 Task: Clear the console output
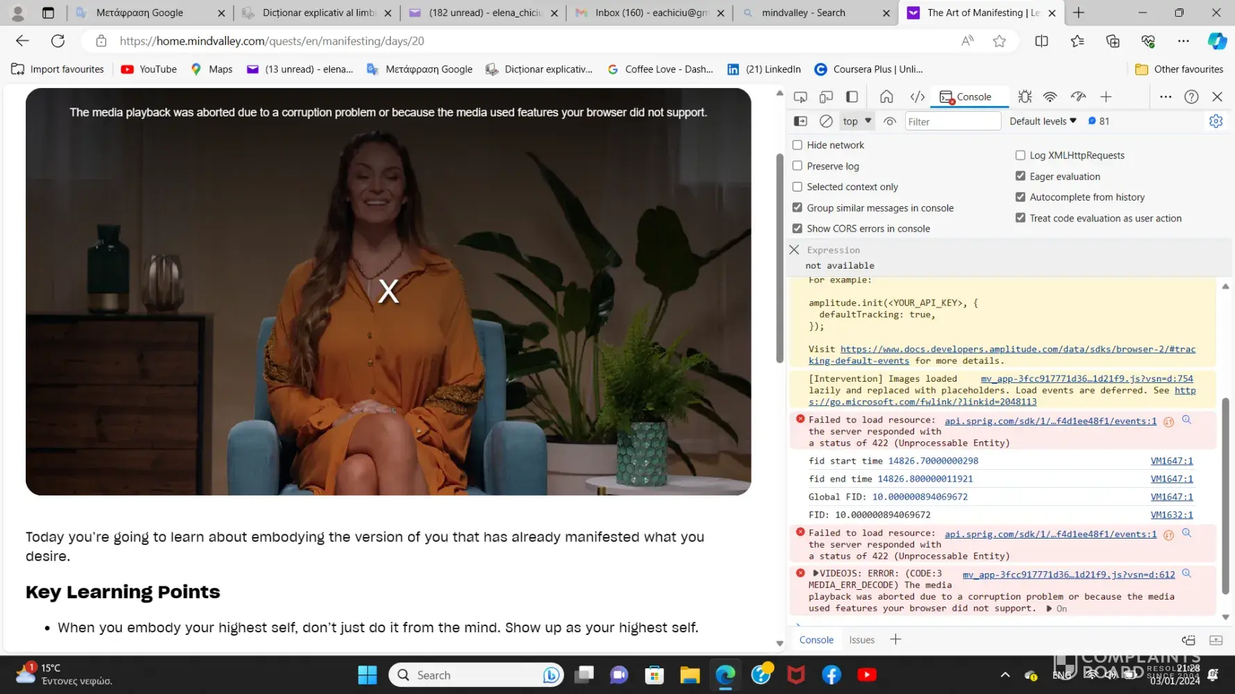pyautogui.click(x=826, y=121)
